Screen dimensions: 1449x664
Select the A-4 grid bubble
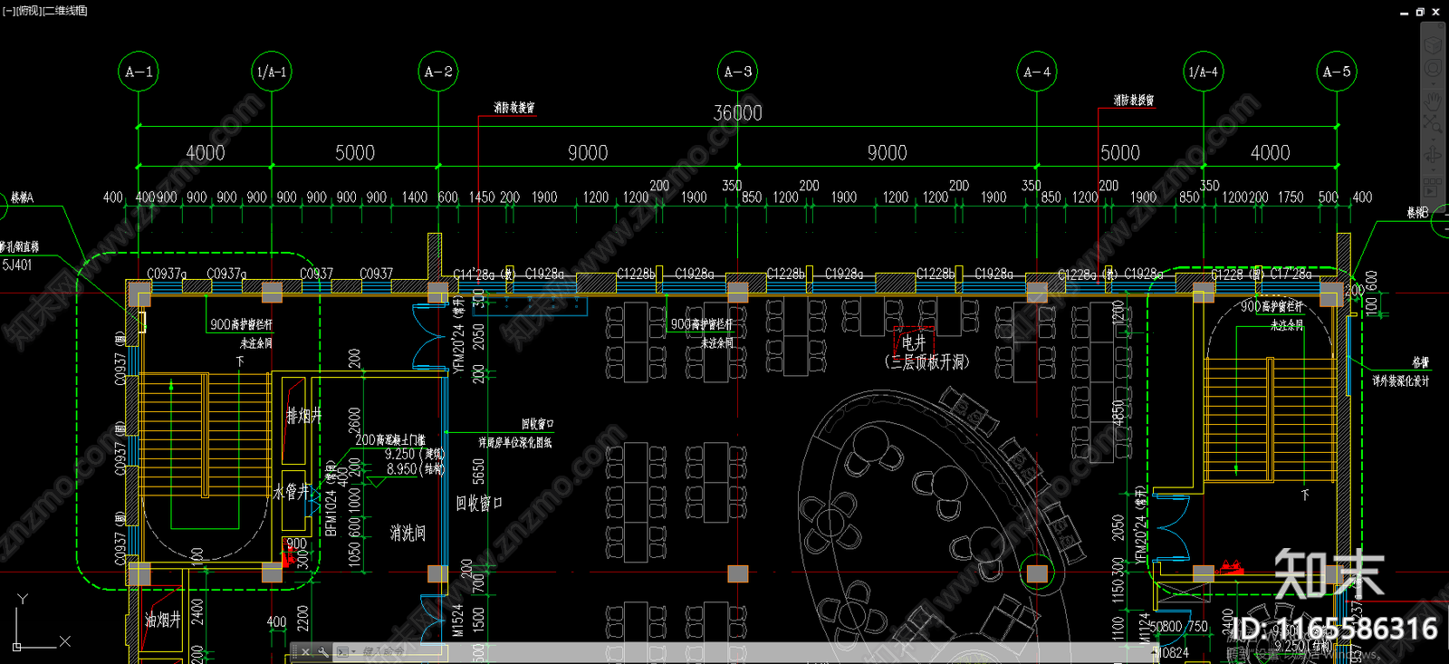point(1037,72)
